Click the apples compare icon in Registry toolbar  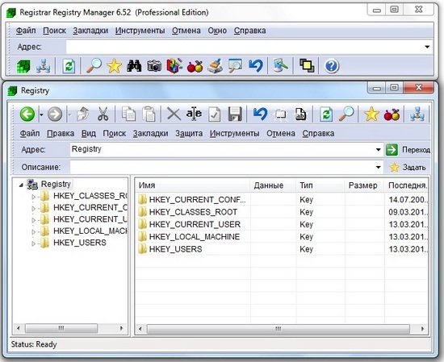pyautogui.click(x=392, y=114)
